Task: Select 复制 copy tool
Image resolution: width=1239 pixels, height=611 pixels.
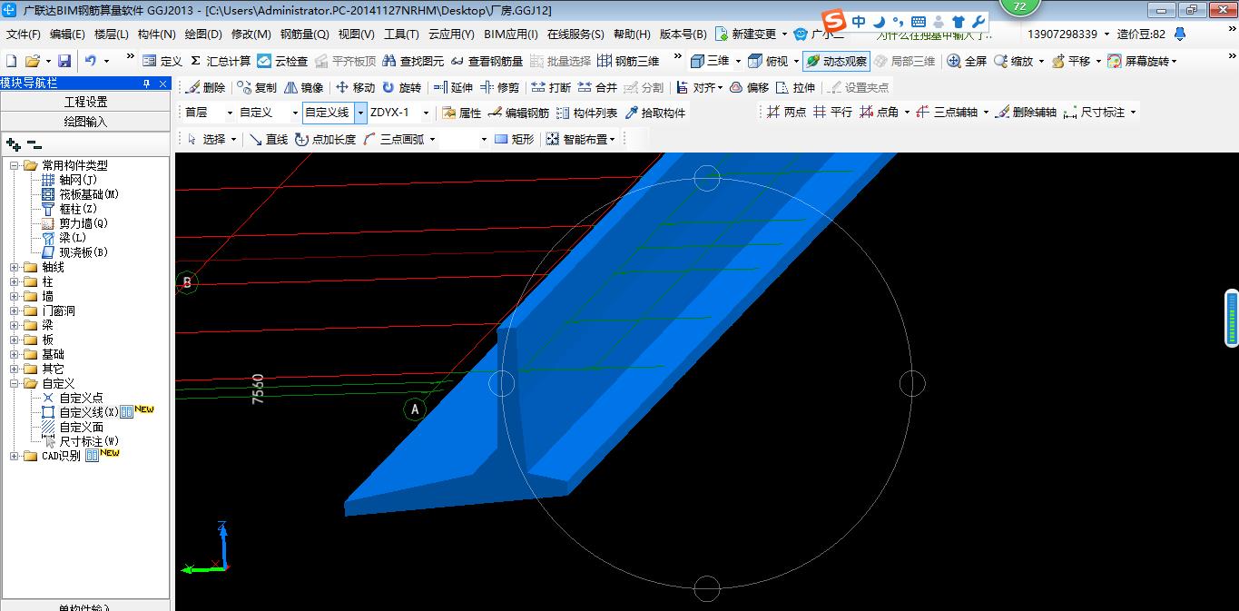Action: point(257,87)
